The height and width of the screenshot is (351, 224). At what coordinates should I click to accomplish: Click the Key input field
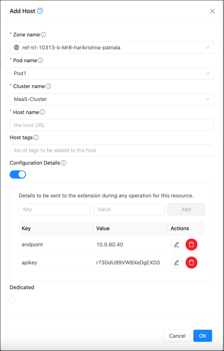point(54,209)
